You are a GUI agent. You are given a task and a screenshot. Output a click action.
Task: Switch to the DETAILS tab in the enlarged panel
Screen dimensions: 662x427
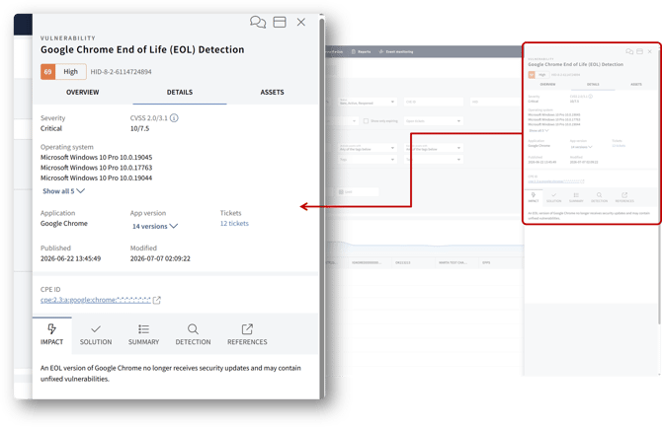coord(180,93)
